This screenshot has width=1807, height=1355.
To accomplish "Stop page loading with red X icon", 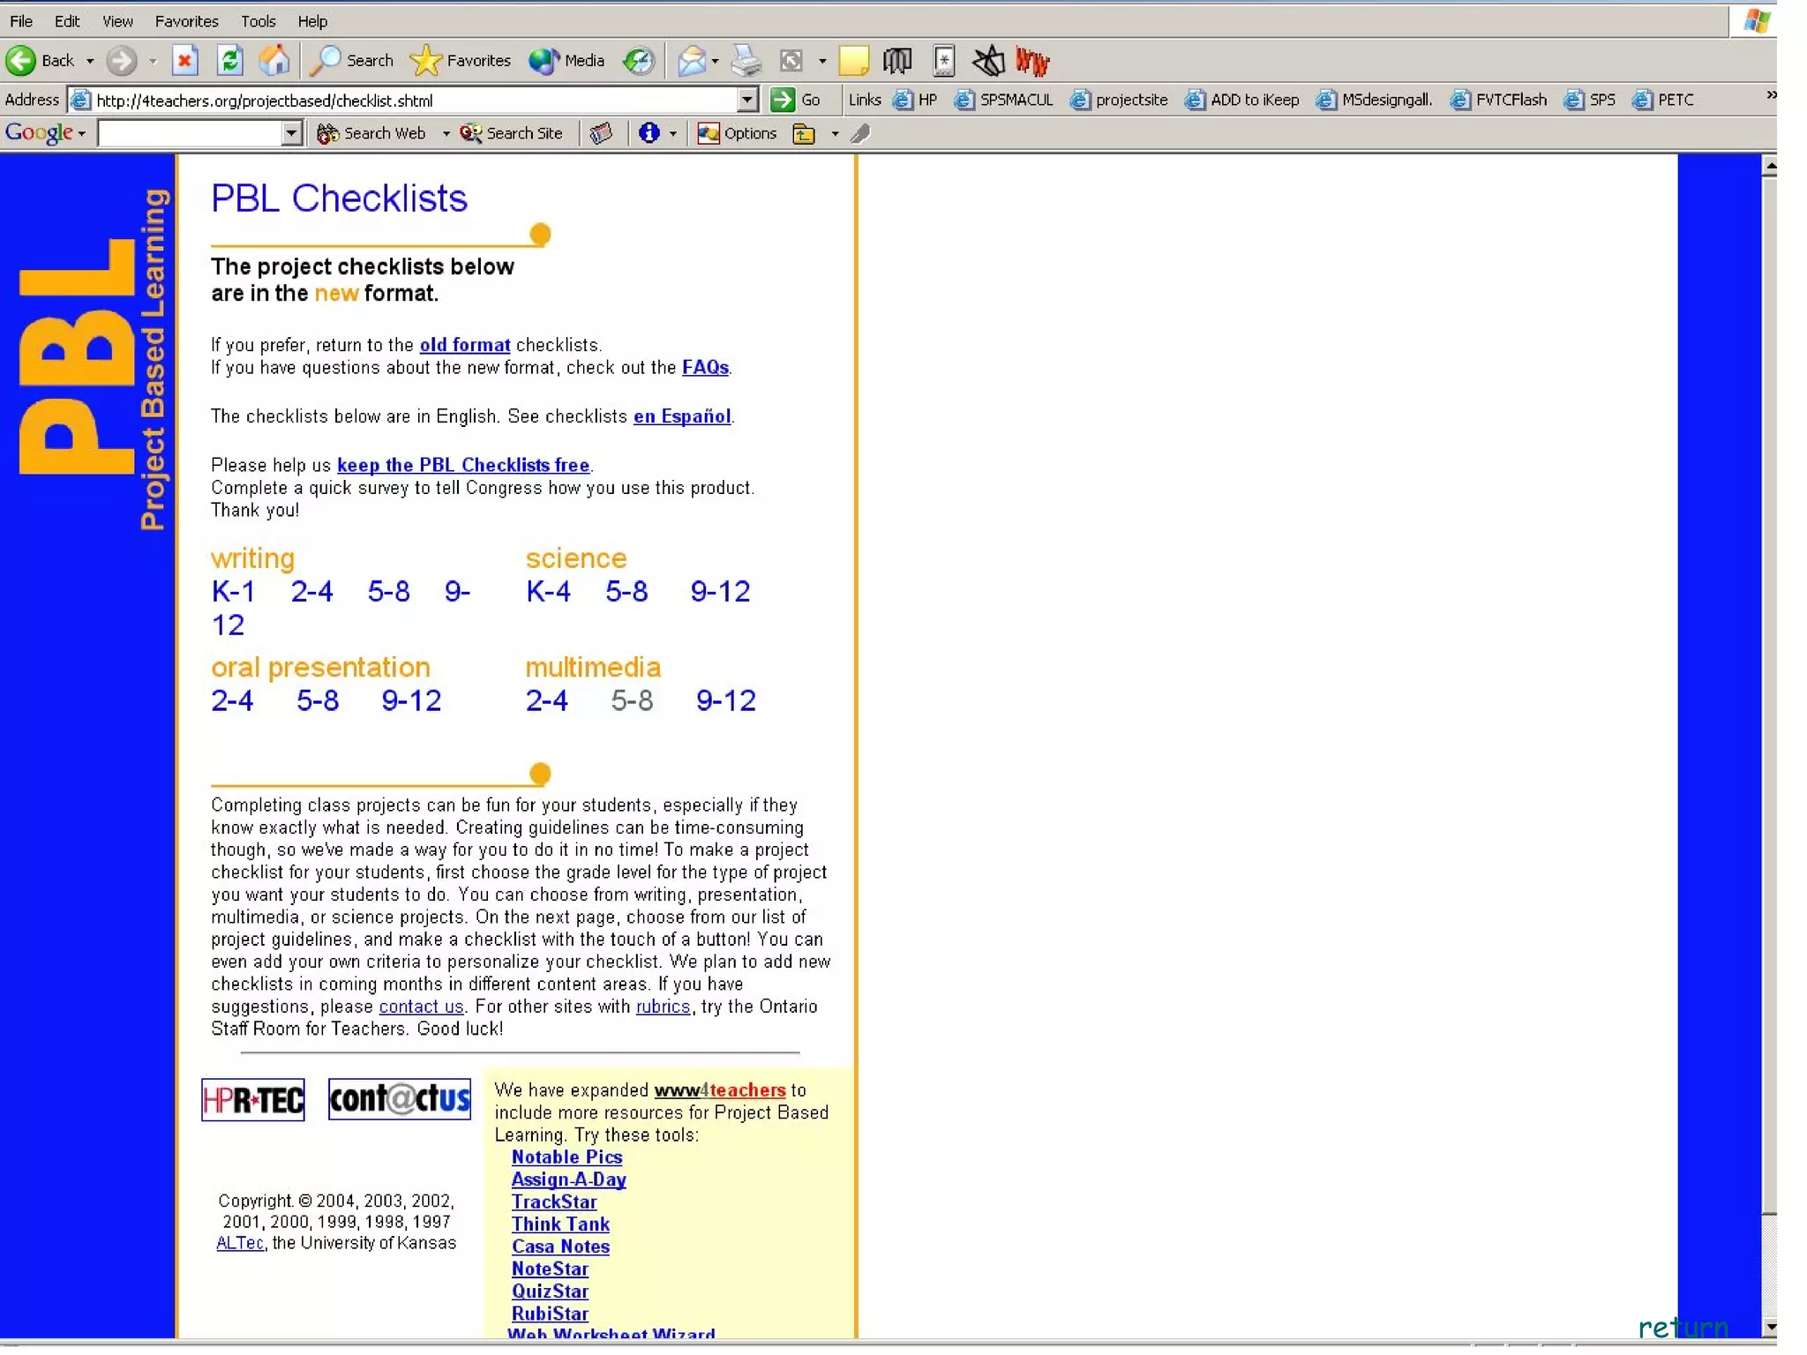I will point(184,60).
